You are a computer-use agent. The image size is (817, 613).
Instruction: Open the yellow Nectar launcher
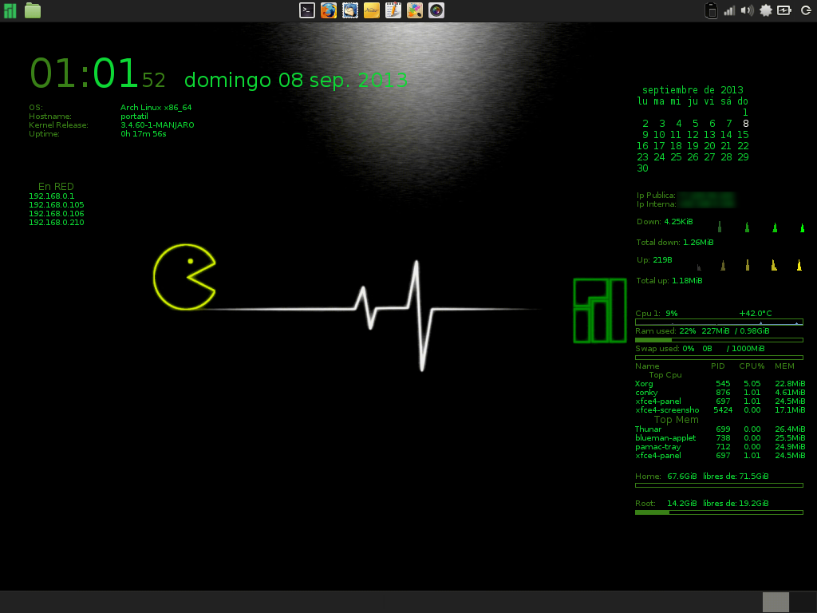[372, 10]
